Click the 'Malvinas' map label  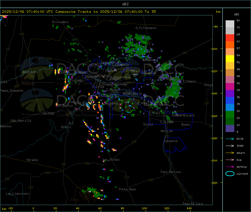(x=112, y=103)
